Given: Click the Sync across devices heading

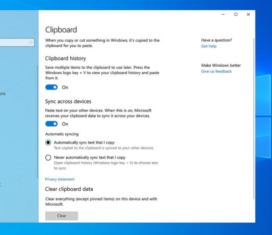Looking at the screenshot, I should 68,101.
